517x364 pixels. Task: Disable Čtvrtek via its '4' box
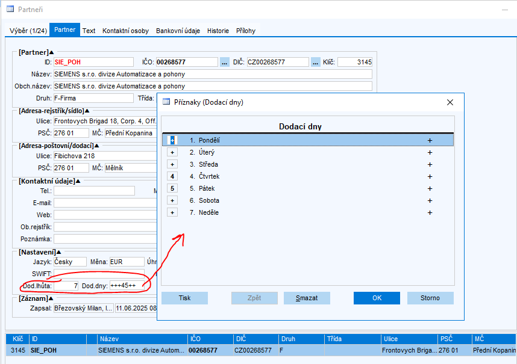(173, 176)
